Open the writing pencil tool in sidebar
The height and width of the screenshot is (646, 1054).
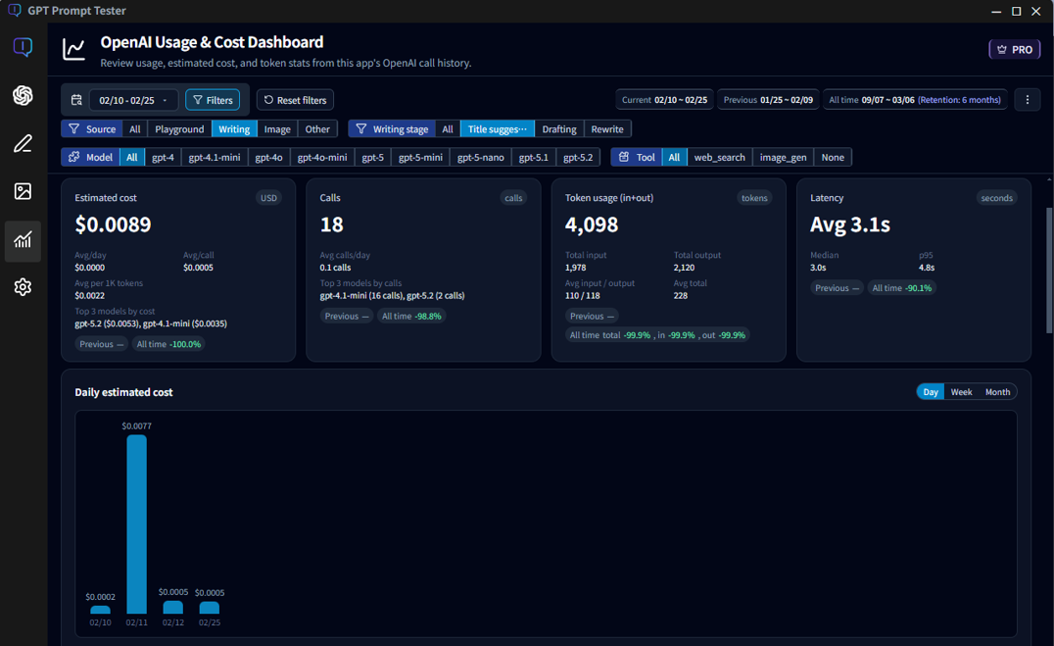[22, 143]
